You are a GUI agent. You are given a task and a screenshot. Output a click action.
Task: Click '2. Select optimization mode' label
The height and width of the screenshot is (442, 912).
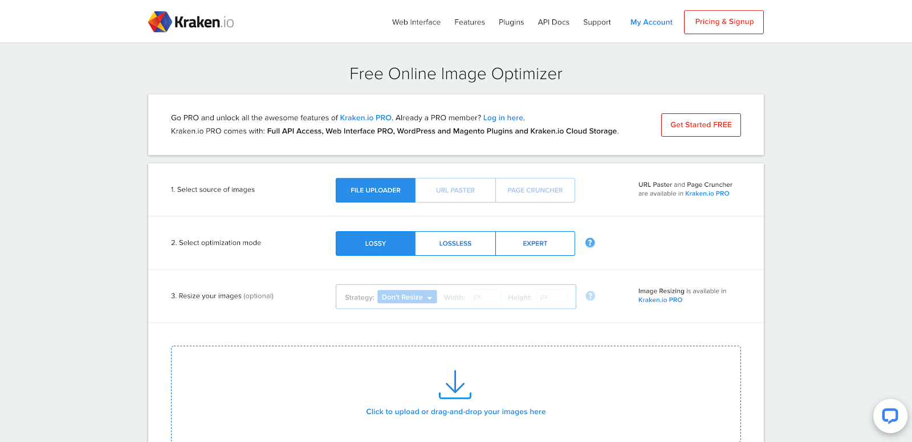click(x=216, y=243)
